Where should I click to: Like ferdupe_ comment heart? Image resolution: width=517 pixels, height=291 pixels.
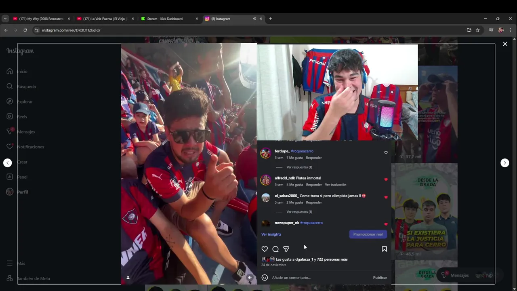pos(386,153)
